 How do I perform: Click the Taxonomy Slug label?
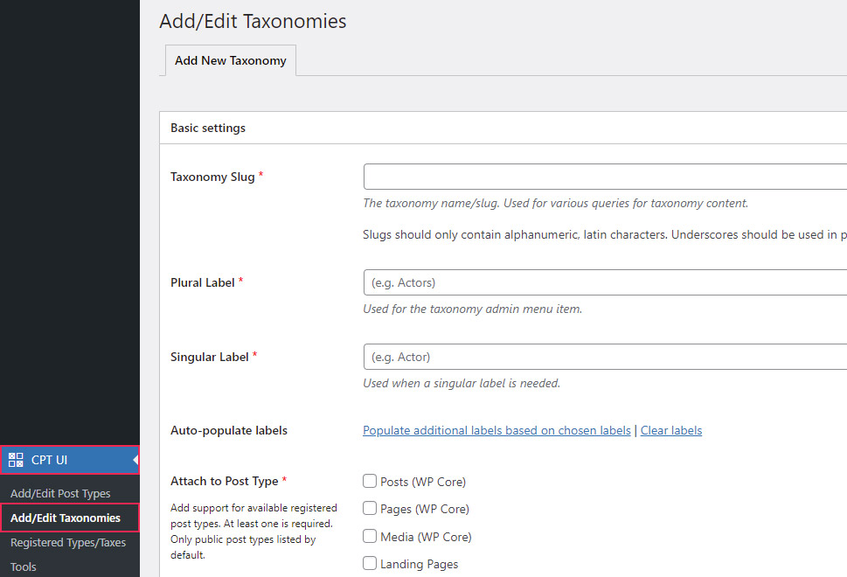tap(212, 177)
